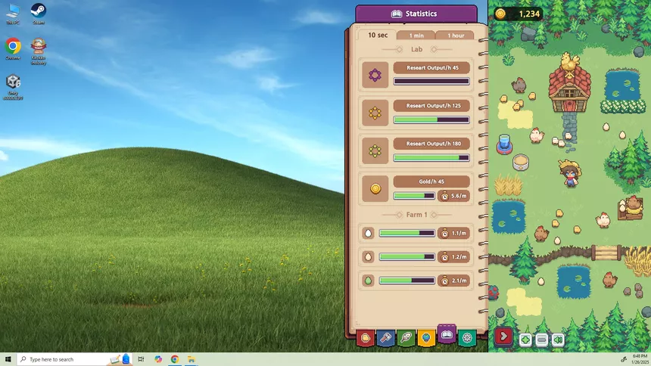This screenshot has width=651, height=366.
Task: Click the purple research flower icon
Action: tap(375, 75)
